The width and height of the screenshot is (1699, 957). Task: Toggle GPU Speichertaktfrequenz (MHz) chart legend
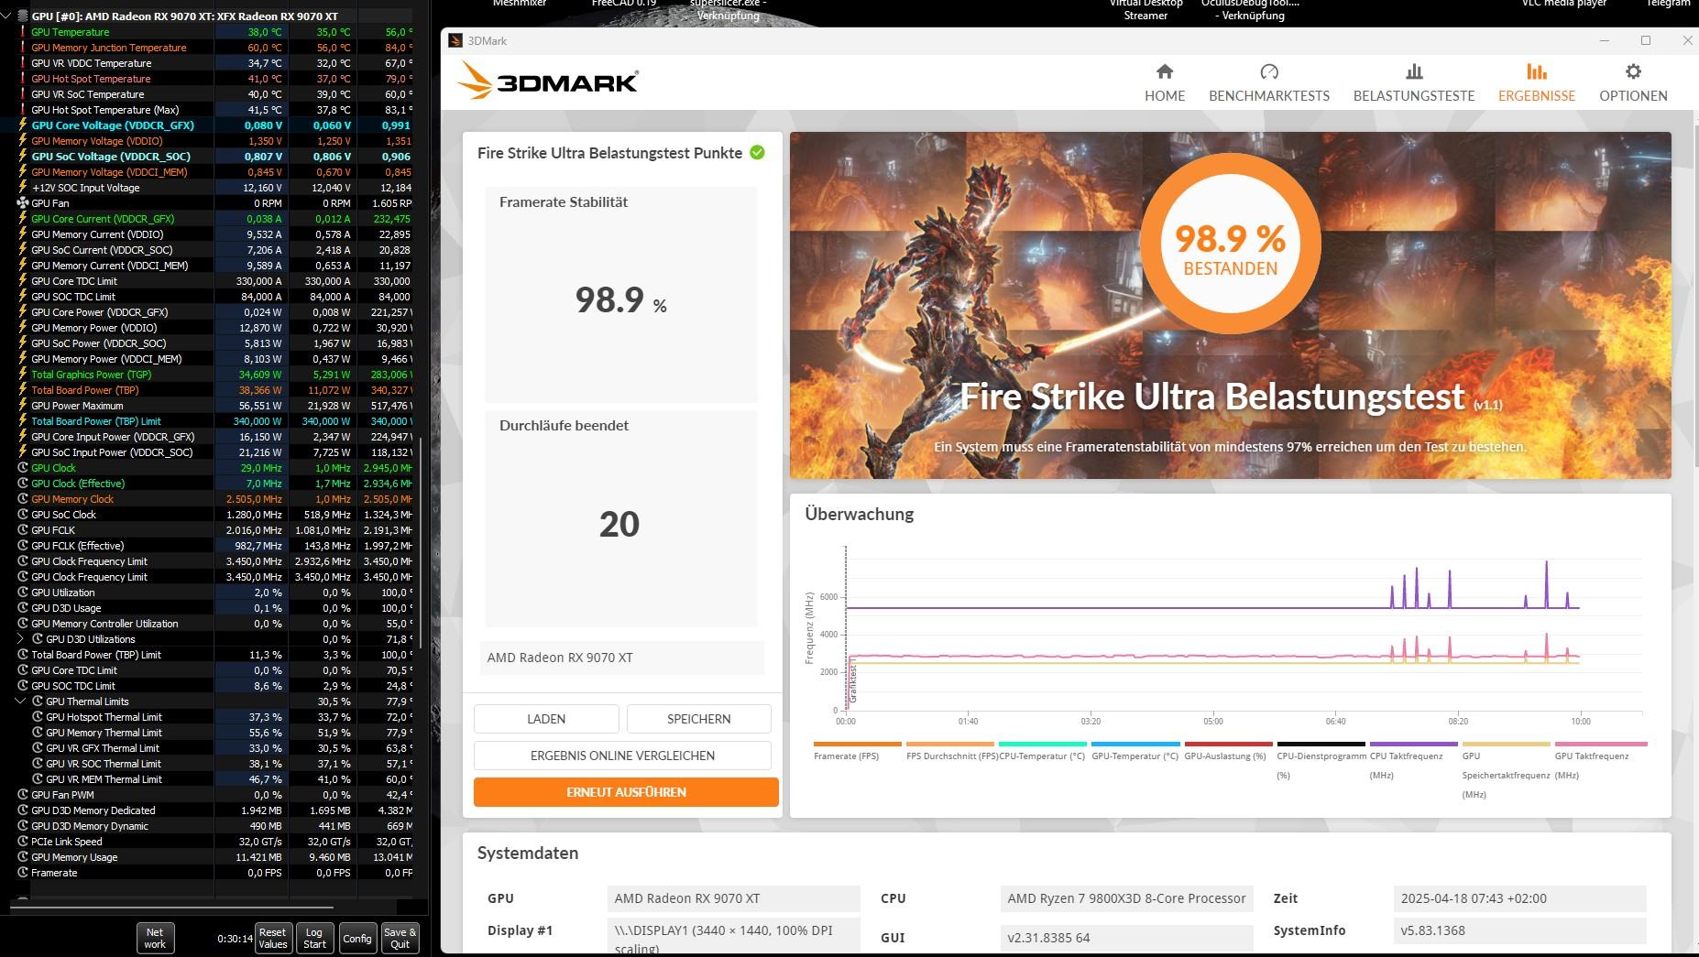click(x=1506, y=770)
